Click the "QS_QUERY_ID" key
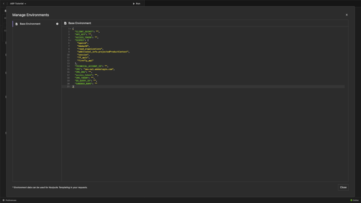Image resolution: width=361 pixels, height=203 pixels. [x=83, y=81]
